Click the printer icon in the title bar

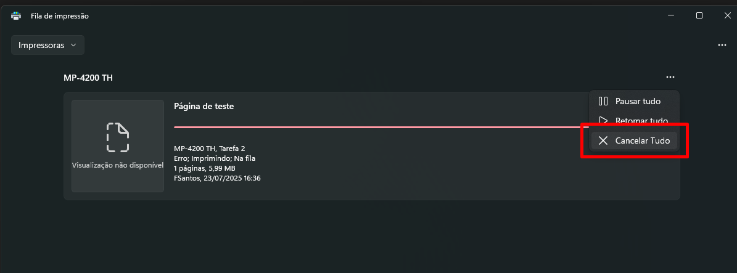[16, 16]
